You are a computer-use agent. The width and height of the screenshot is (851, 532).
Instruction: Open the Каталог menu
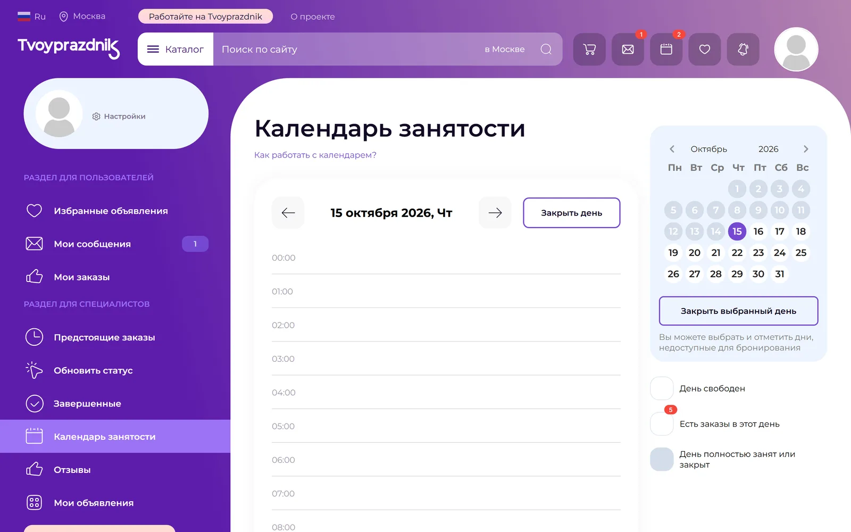(x=176, y=49)
